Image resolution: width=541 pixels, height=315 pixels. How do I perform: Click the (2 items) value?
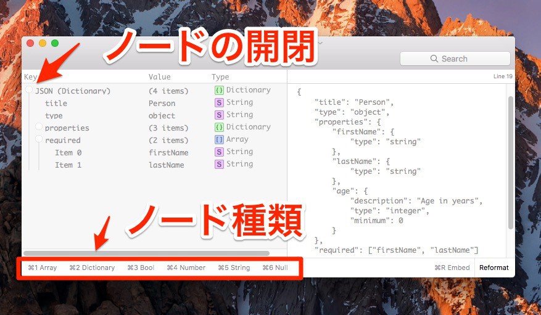coord(168,141)
